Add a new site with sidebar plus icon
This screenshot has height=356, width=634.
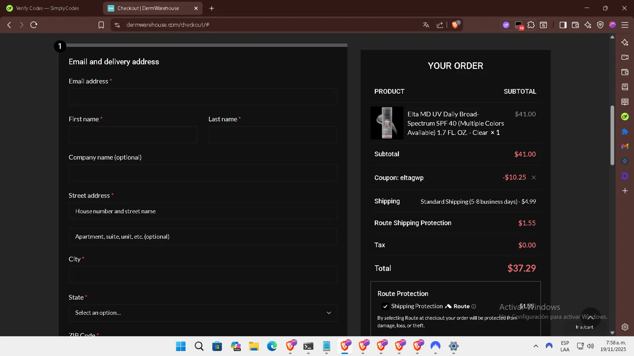pyautogui.click(x=625, y=191)
